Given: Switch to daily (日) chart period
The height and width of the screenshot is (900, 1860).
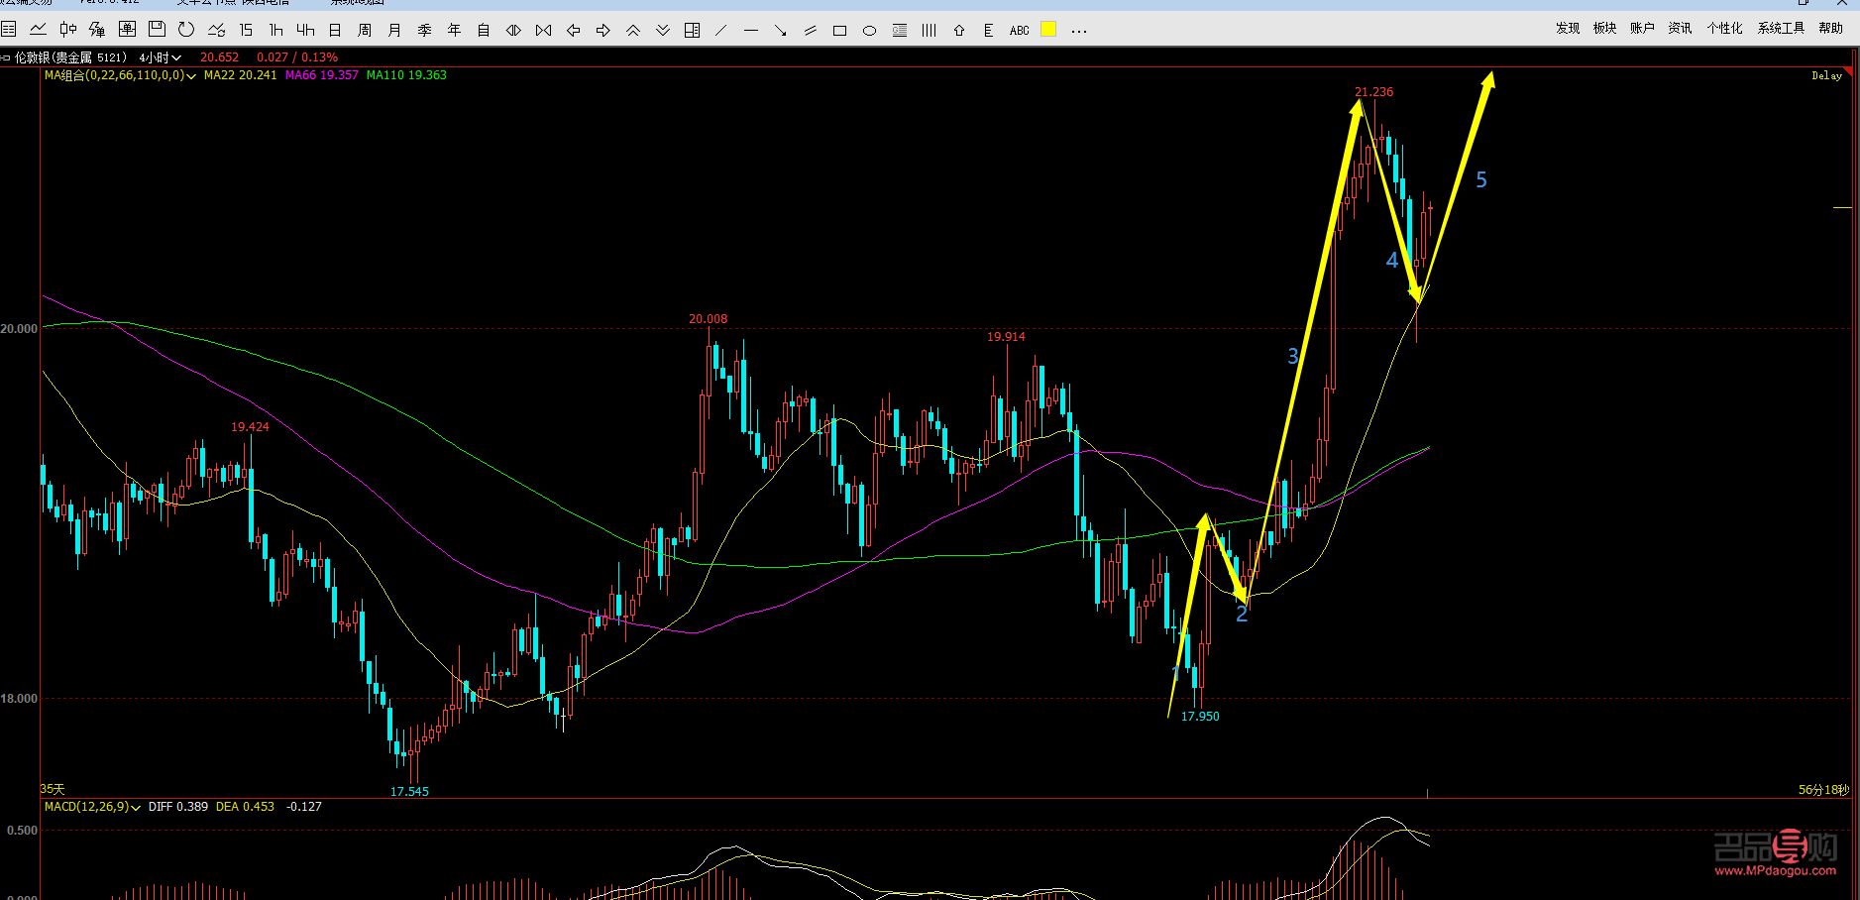Looking at the screenshot, I should [x=335, y=30].
